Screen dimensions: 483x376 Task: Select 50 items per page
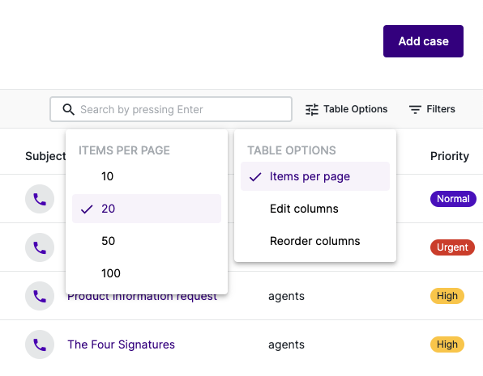[147, 241]
